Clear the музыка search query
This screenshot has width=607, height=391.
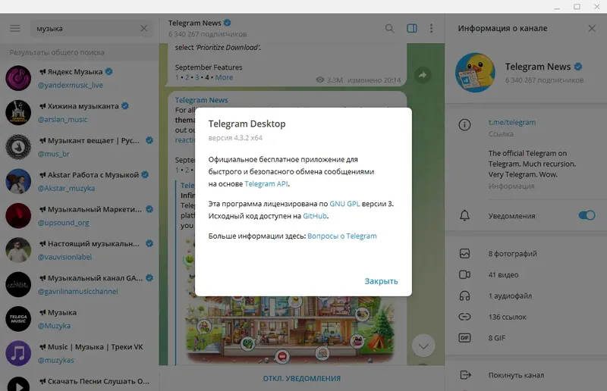[143, 28]
